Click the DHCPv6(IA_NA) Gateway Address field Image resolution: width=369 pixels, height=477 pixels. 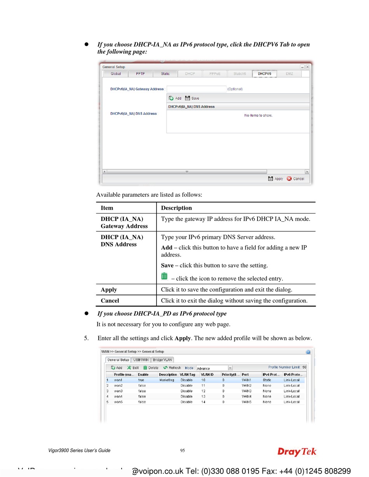pos(196,89)
